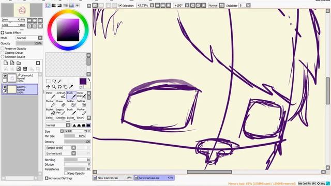Hide Layer 1 via eye icon
The width and height of the screenshot is (331, 186).
pyautogui.click(x=5, y=87)
